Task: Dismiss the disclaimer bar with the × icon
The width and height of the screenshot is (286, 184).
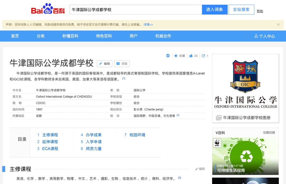Action: click(x=278, y=24)
